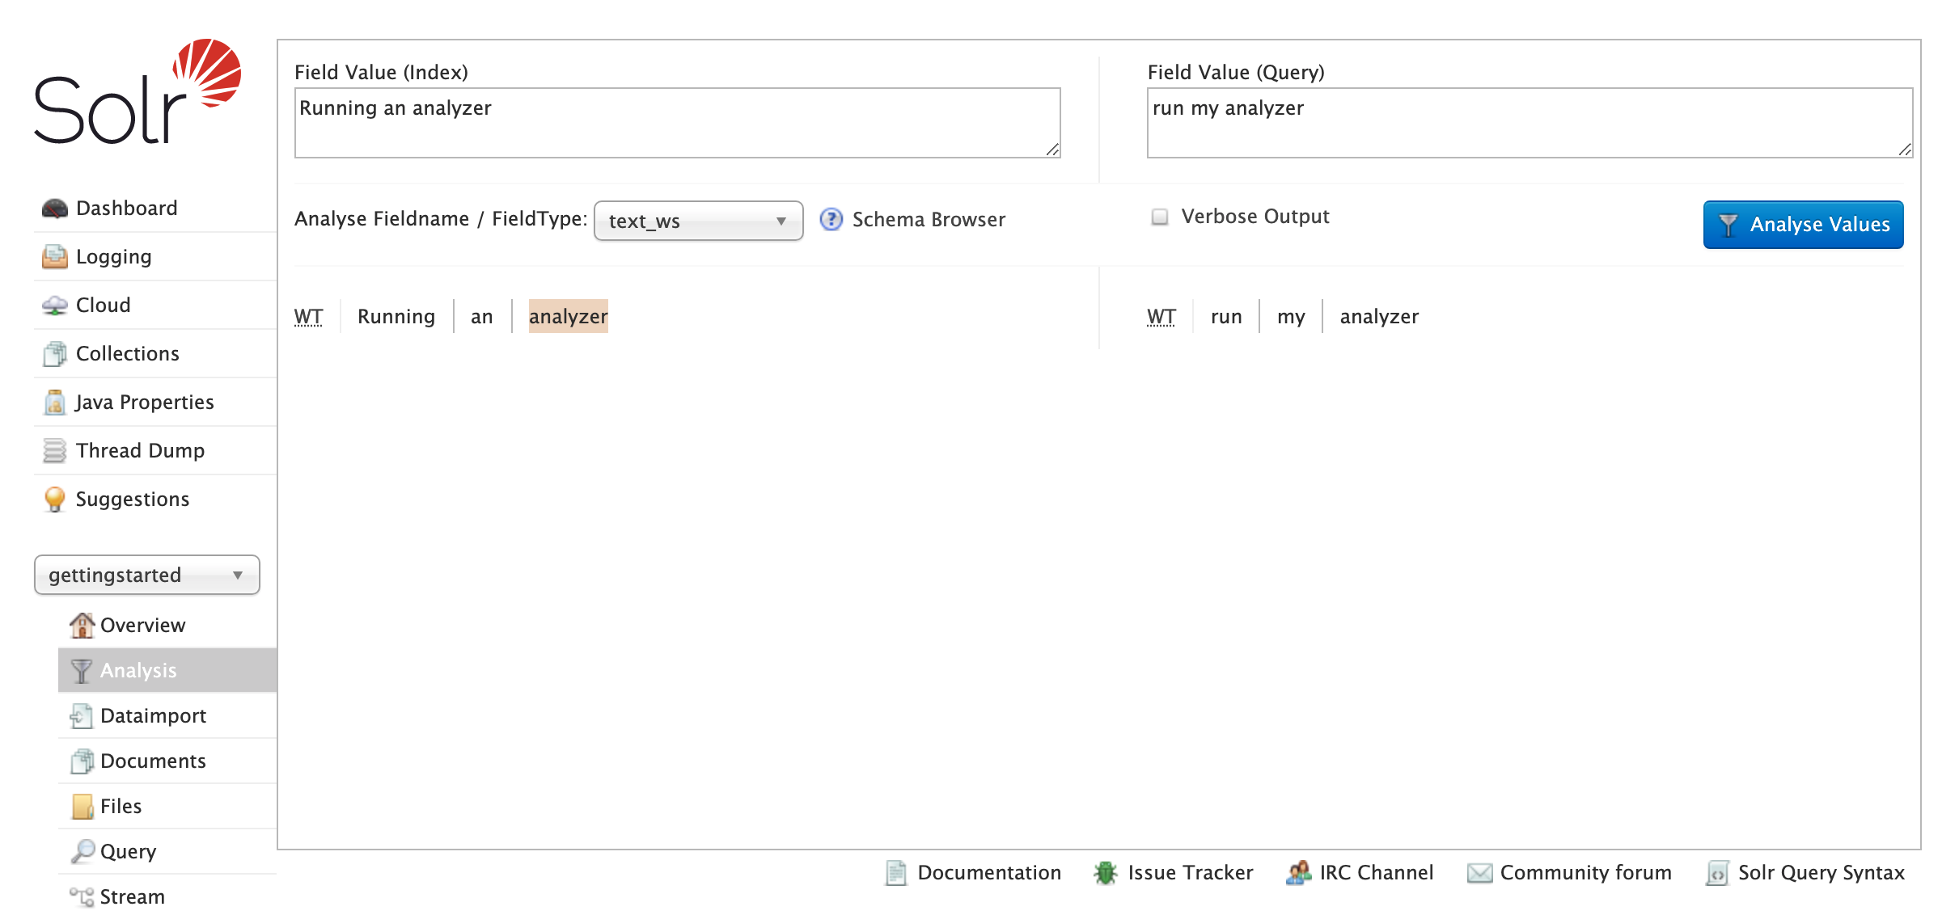Screen dimensions: 1959x915
Task: Click the Thread Dump stack icon
Action: (x=55, y=451)
